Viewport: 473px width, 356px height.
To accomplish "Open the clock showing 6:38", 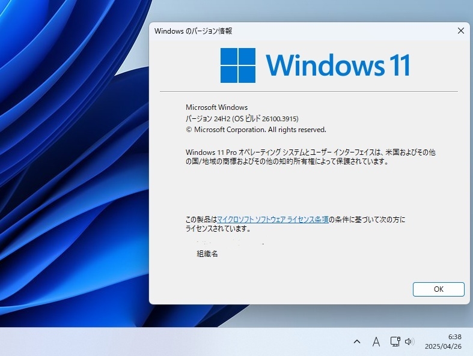I will point(454,337).
